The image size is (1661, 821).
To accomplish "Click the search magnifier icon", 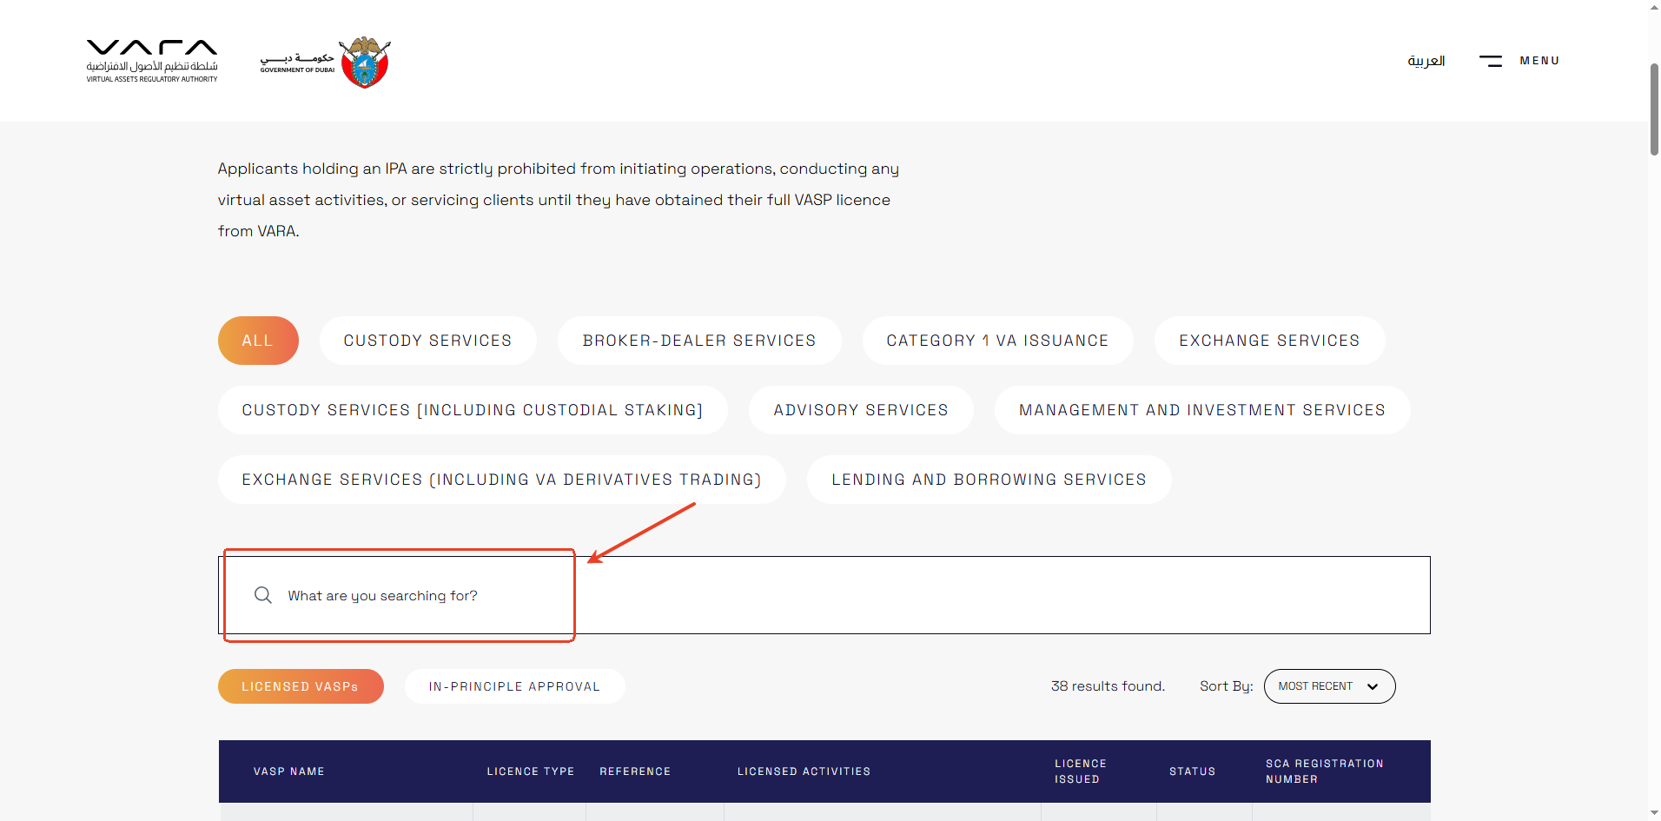I will tap(262, 595).
